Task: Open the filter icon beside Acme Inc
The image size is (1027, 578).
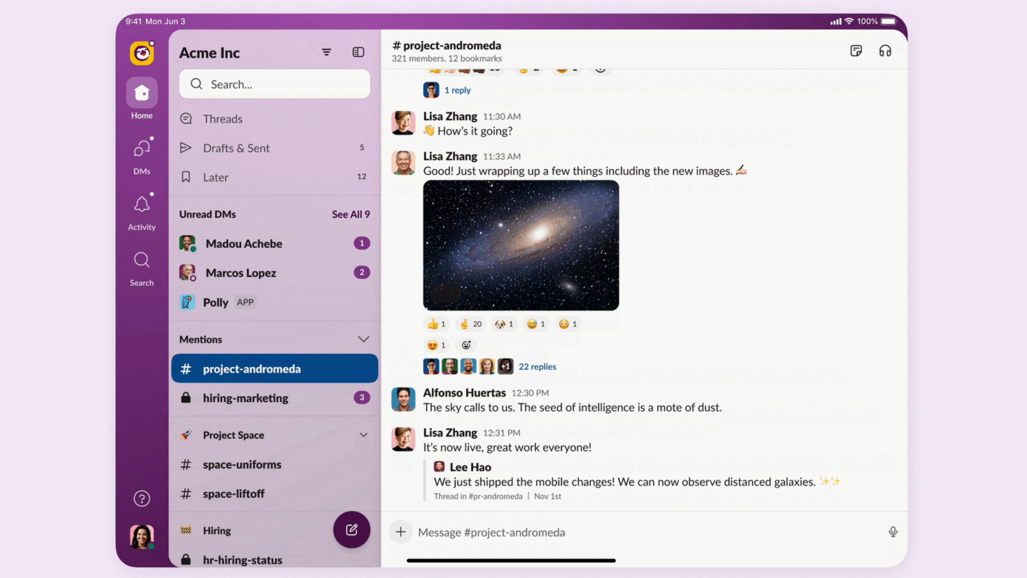Action: point(326,52)
